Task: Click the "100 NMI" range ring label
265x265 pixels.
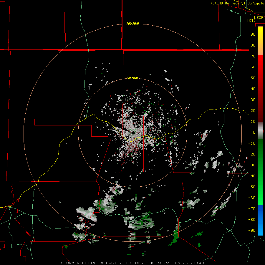Action: click(x=132, y=24)
